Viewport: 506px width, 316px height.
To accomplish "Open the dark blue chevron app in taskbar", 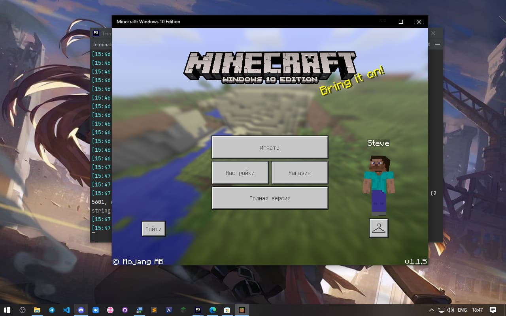I will point(169,310).
